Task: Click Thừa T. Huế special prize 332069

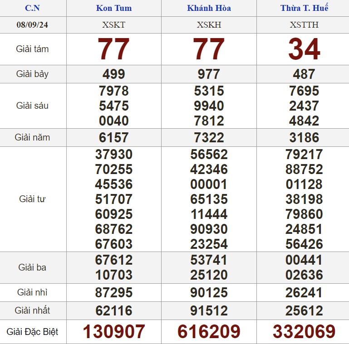Action: click(304, 332)
